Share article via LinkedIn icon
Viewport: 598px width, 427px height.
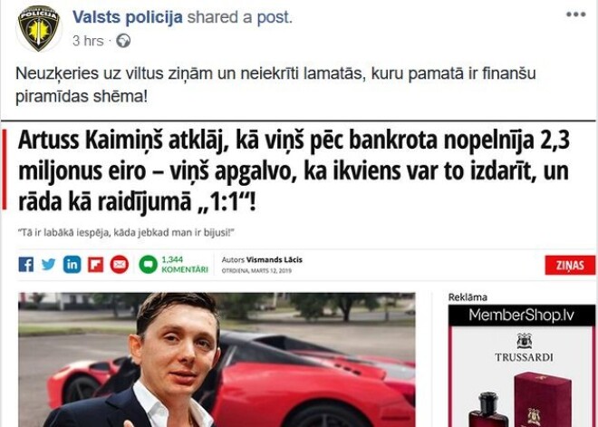[72, 264]
